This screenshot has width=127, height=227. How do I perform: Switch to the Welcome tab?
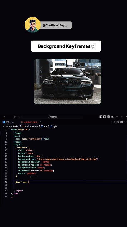click(8, 122)
